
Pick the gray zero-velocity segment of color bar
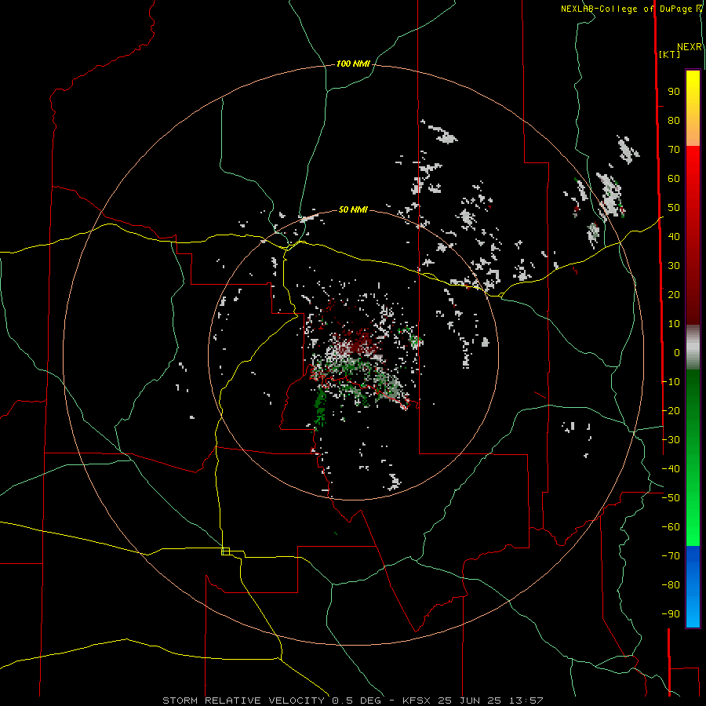point(693,348)
